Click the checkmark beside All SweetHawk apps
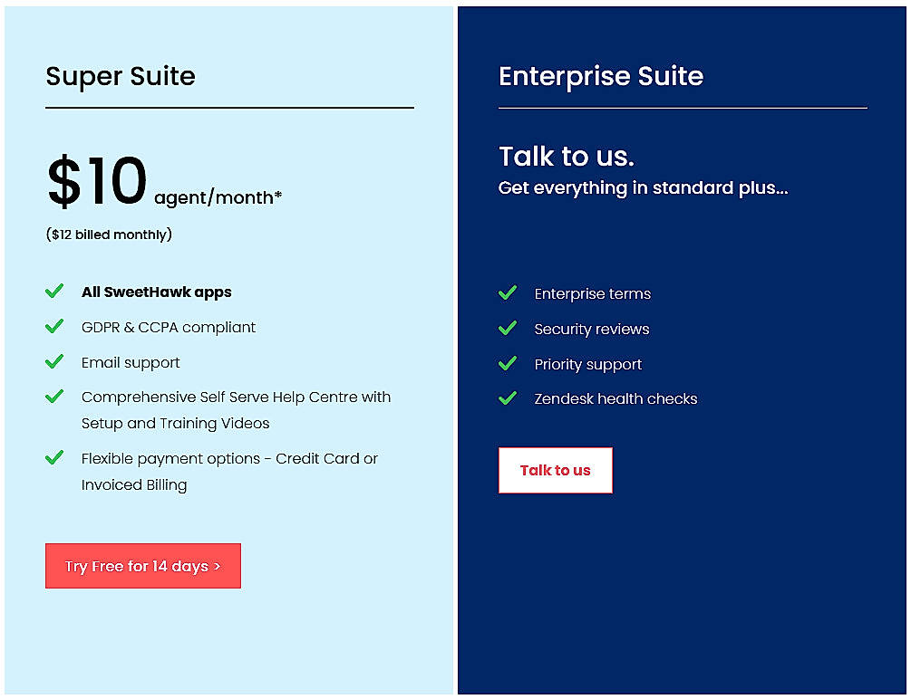Image resolution: width=911 pixels, height=699 pixels. click(x=54, y=292)
